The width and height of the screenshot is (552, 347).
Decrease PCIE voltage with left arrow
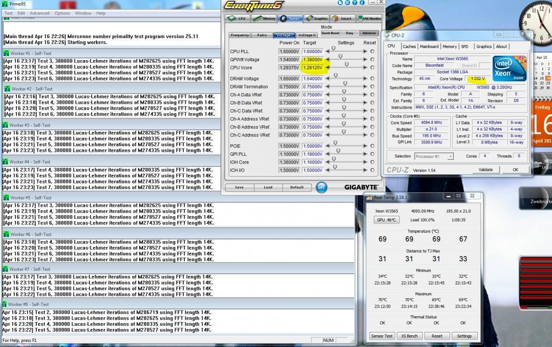coord(327,146)
